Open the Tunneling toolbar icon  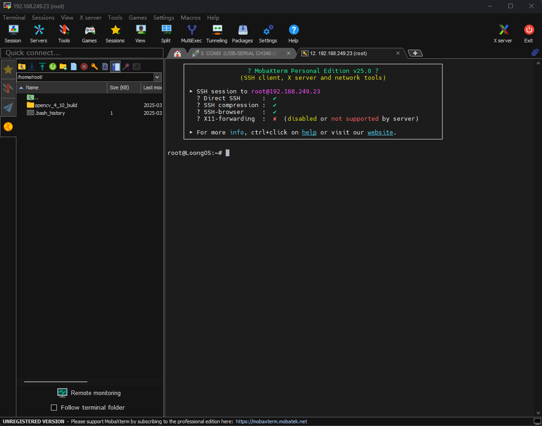click(217, 34)
